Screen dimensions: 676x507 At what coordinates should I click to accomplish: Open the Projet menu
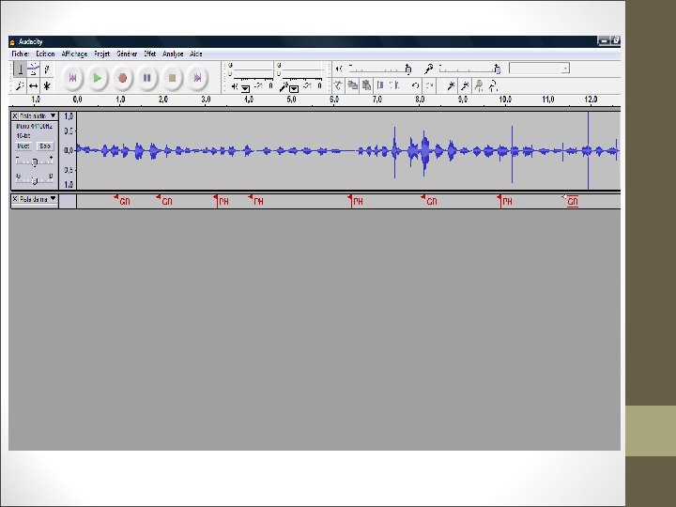pyautogui.click(x=101, y=54)
